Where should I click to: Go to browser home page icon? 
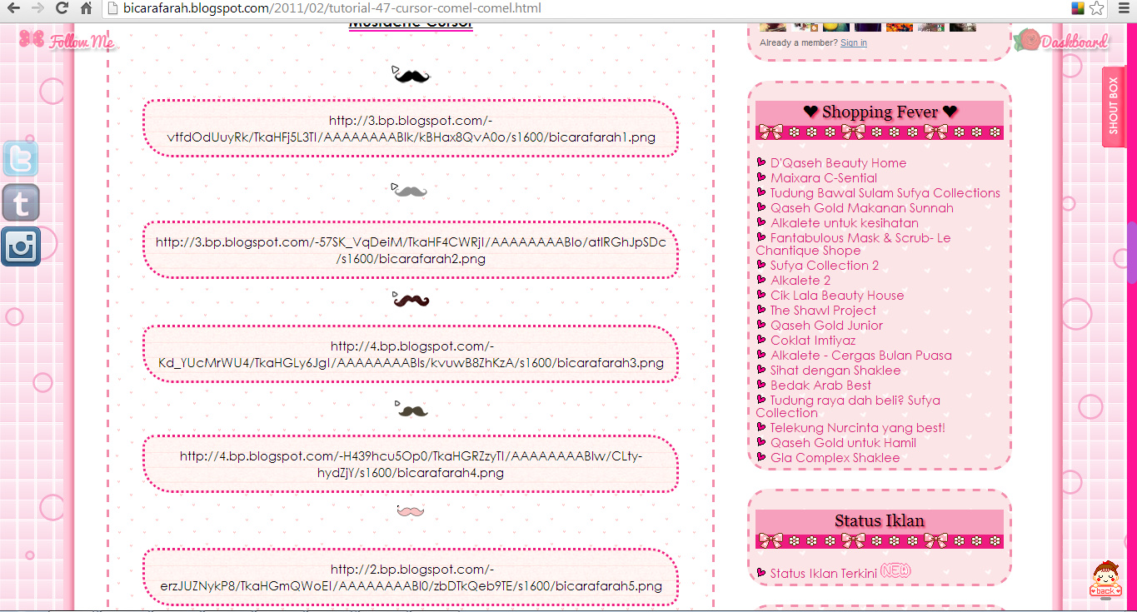click(x=86, y=8)
